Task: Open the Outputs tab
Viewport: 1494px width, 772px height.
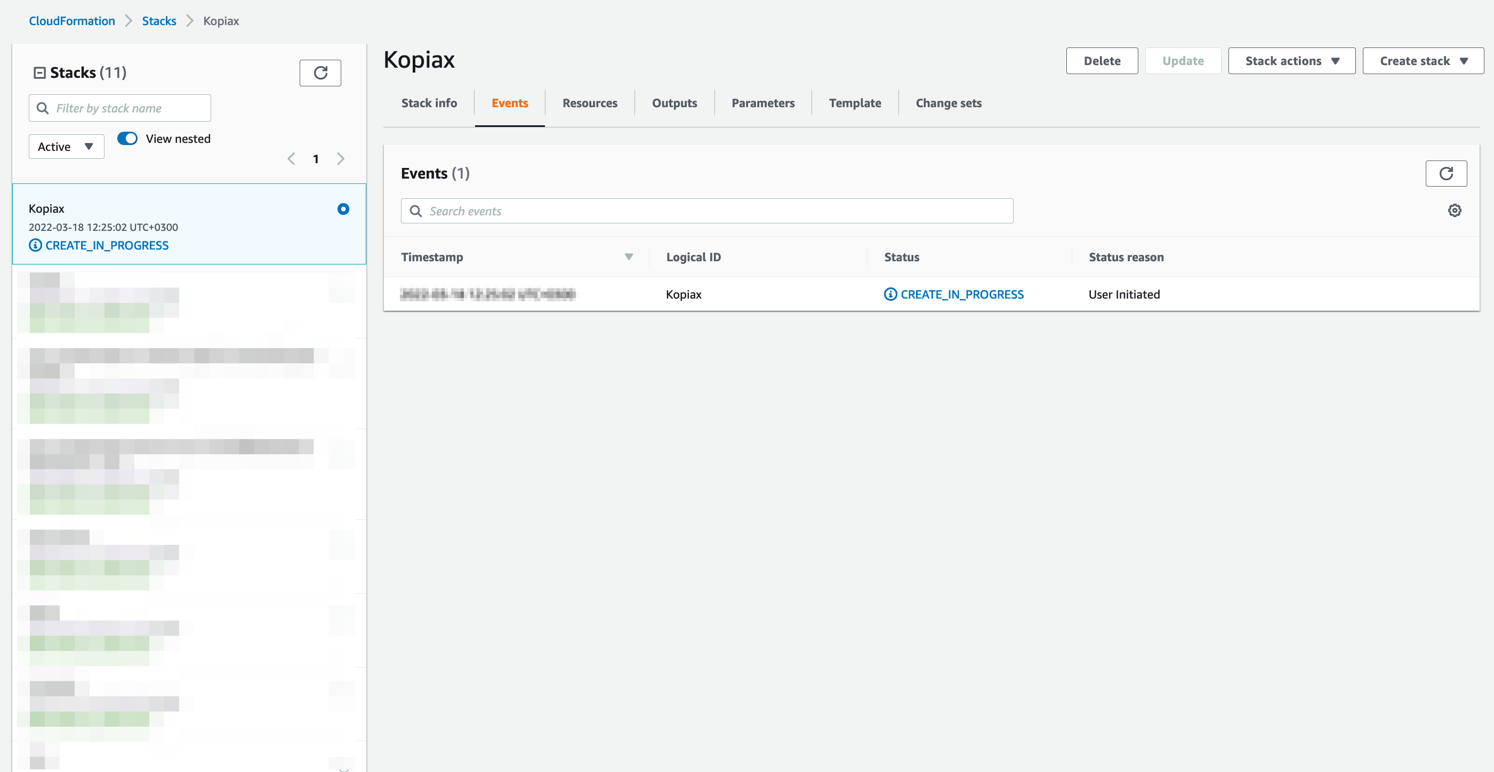Action: pos(674,103)
